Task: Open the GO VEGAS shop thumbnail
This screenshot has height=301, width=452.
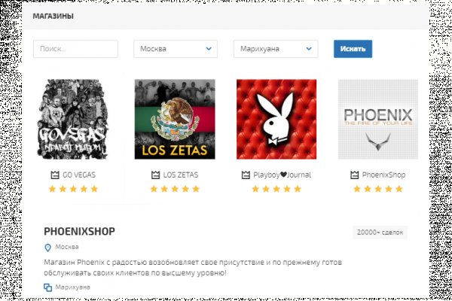Action: (73, 119)
